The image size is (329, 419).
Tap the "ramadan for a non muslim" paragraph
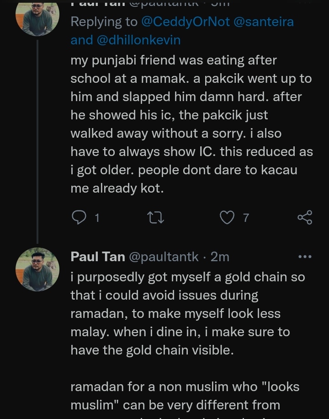click(x=185, y=396)
